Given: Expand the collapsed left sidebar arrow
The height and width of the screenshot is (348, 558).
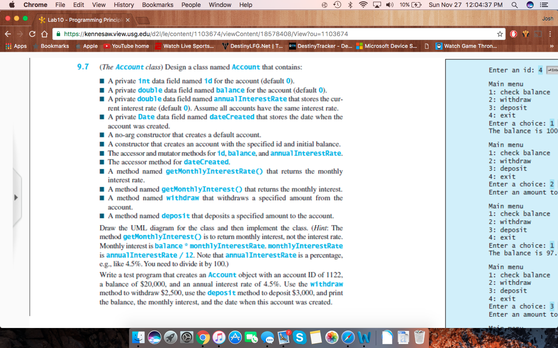Looking at the screenshot, I should pyautogui.click(x=16, y=197).
